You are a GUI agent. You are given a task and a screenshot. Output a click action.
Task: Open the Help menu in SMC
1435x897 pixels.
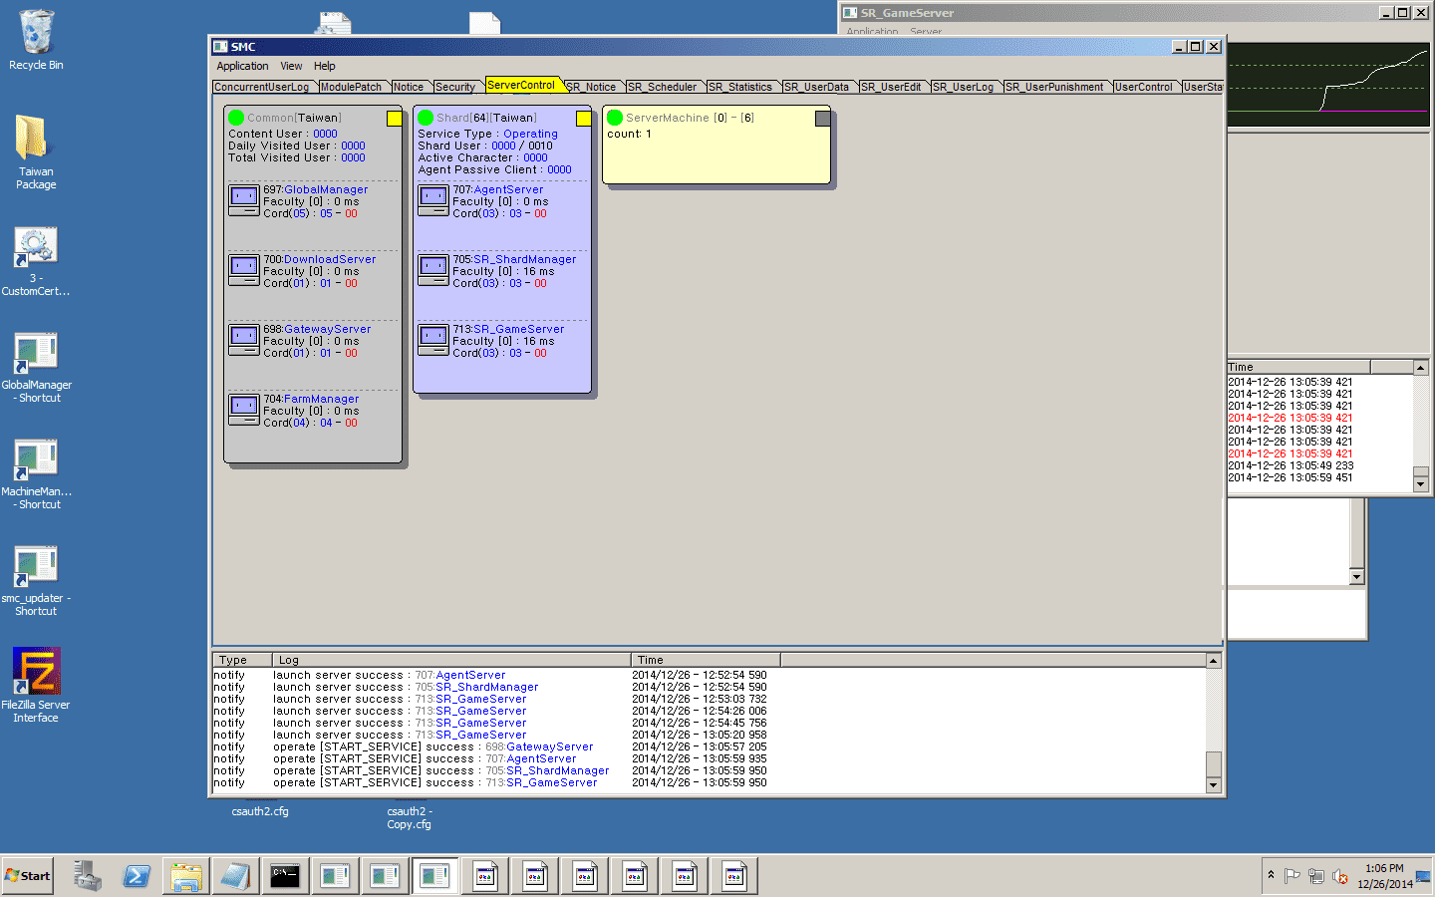325,66
